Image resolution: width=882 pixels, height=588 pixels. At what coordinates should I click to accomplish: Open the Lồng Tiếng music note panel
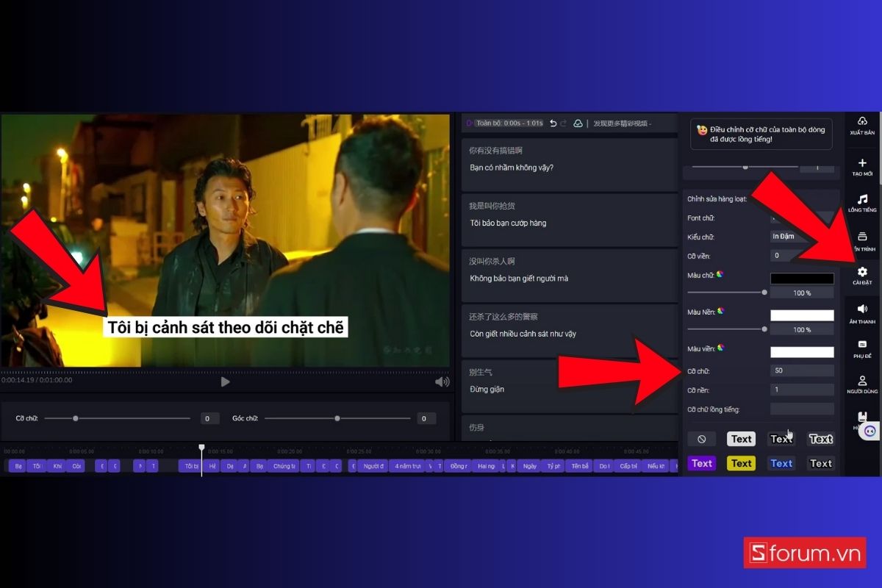(x=862, y=199)
